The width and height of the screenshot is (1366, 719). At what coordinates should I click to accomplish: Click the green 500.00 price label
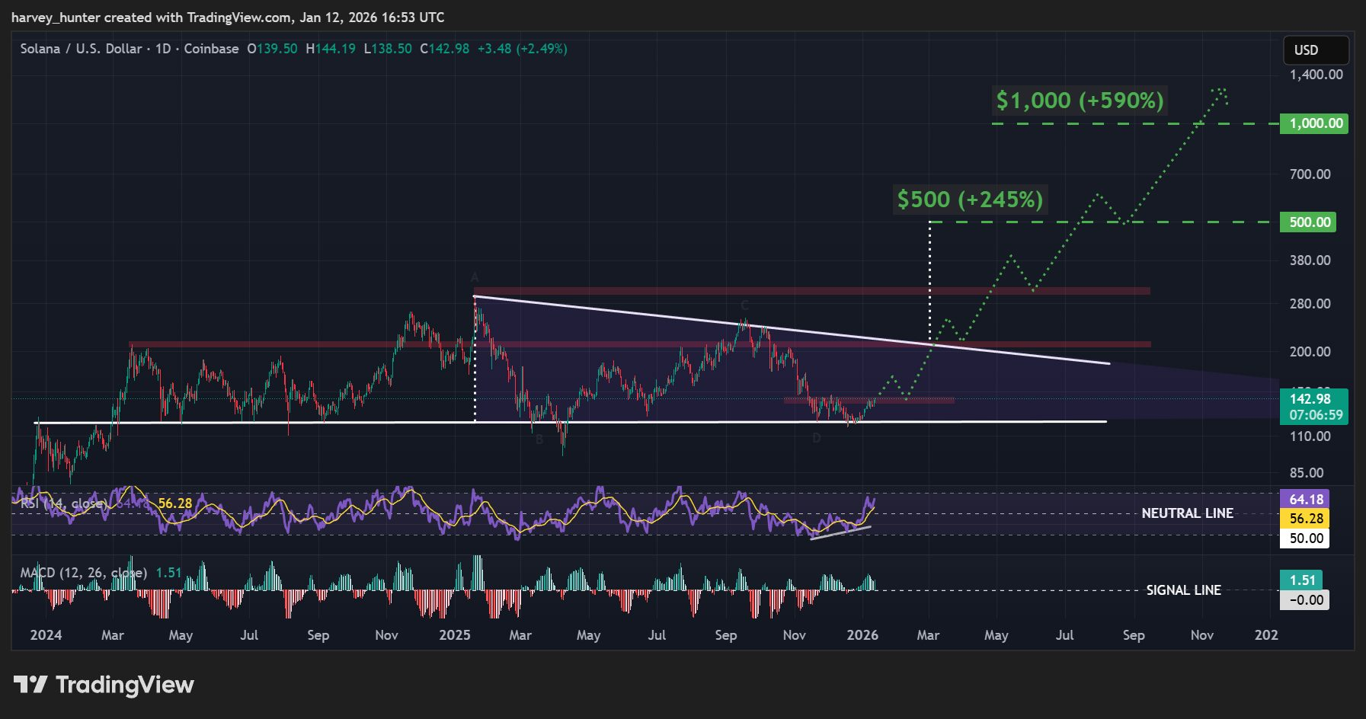click(1310, 222)
